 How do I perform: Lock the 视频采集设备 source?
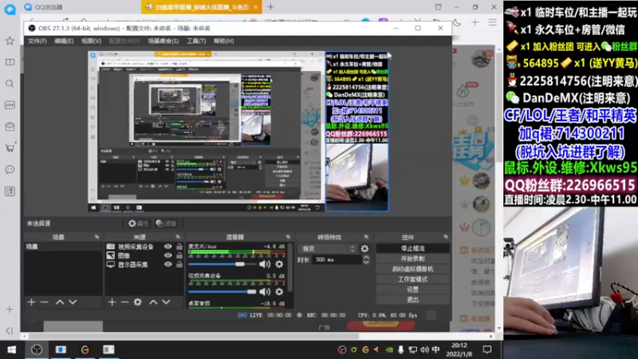coord(179,247)
